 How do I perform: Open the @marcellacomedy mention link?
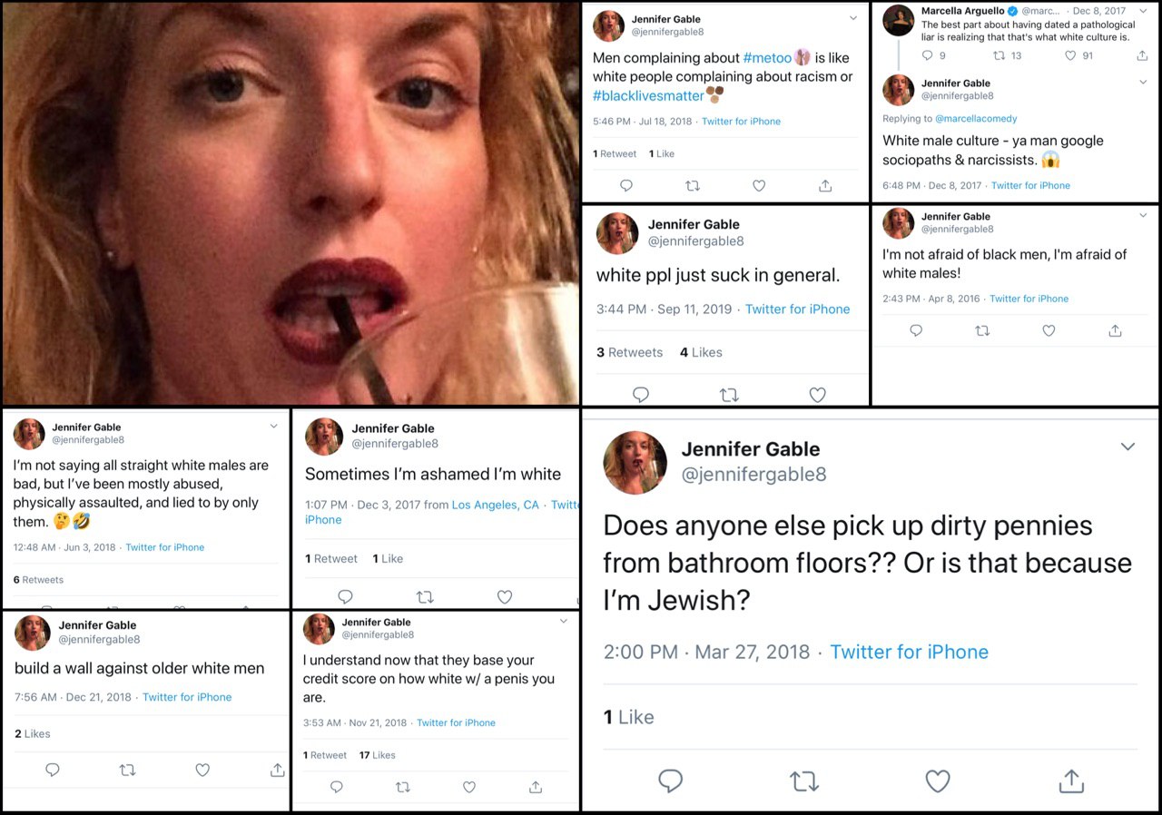point(976,119)
